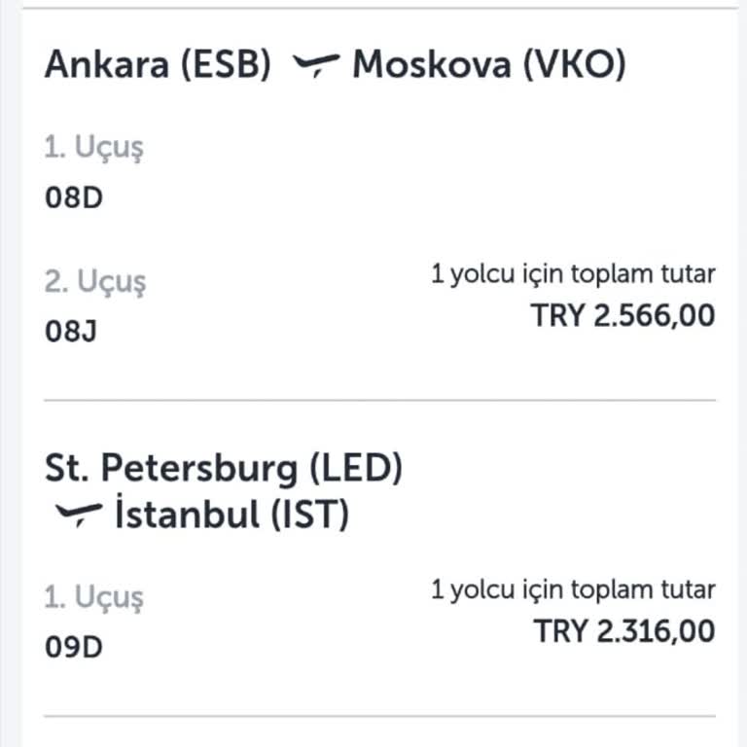Tap the İstanbul (IST) destination text
The height and width of the screenshot is (747, 747).
(x=231, y=514)
